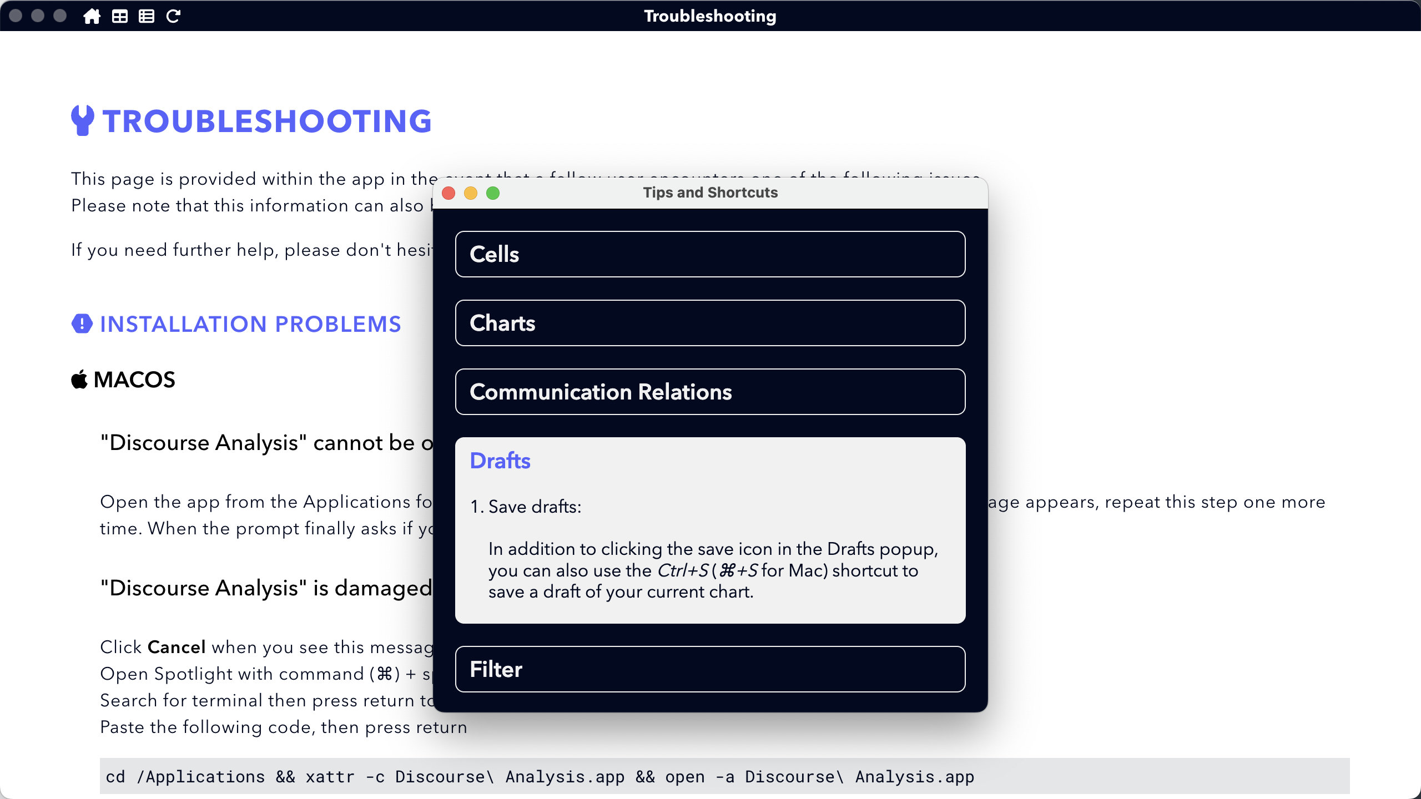Image resolution: width=1421 pixels, height=799 pixels.
Task: Go to the Home icon in toolbar
Action: point(92,16)
